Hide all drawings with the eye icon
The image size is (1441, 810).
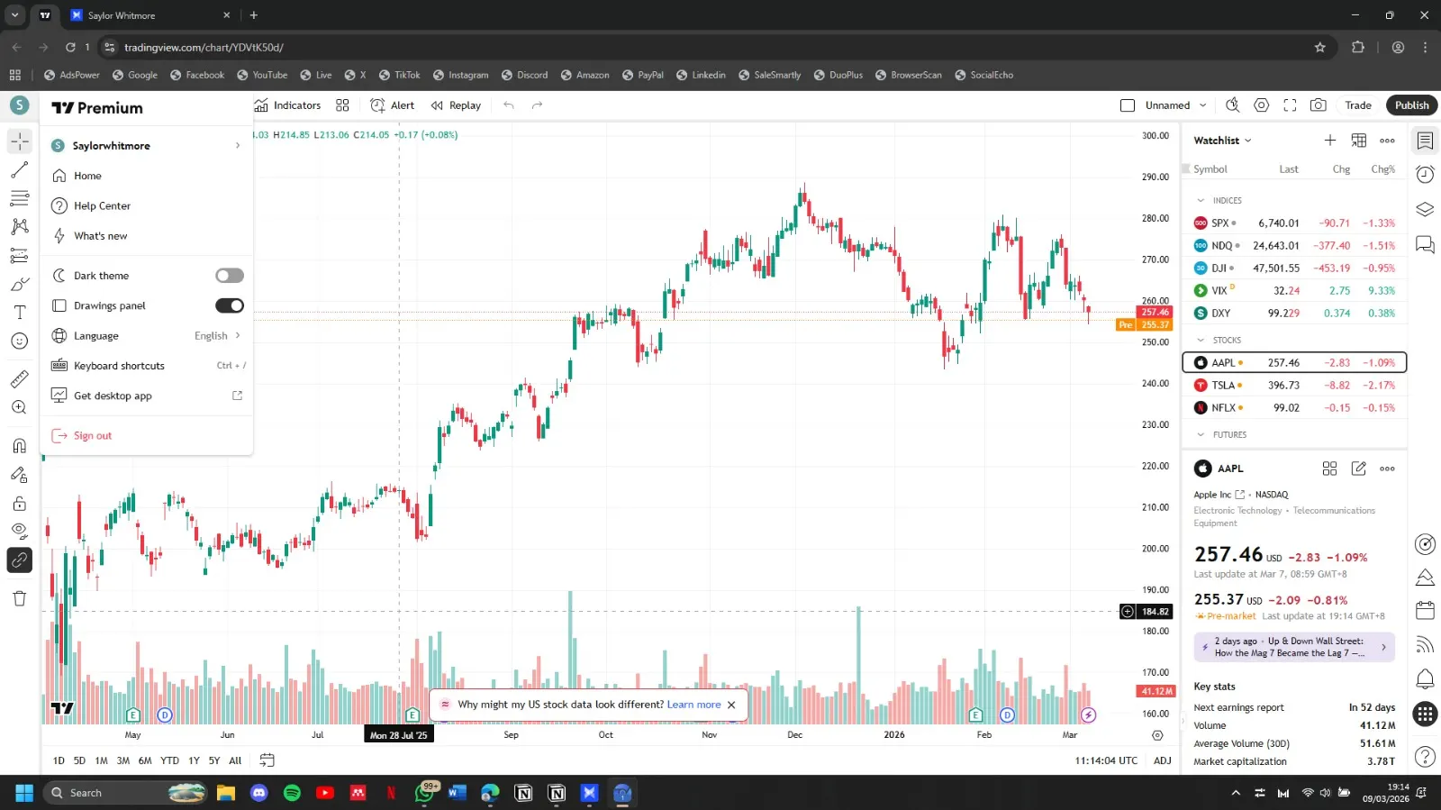[x=20, y=532]
